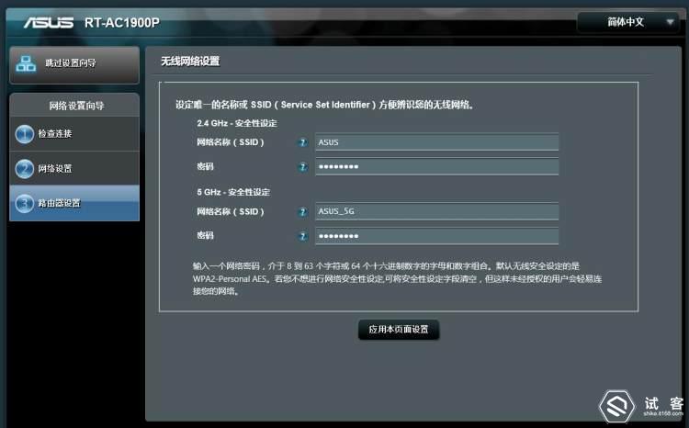This screenshot has height=428, width=689.
Task: Select the 检查连接 step
Action: [74, 134]
